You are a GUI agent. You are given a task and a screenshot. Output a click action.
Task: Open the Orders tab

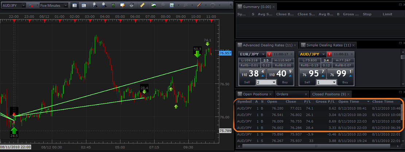tap(292, 94)
